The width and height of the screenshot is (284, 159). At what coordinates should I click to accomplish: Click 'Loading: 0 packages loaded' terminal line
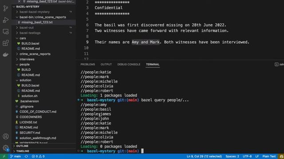(x=109, y=146)
